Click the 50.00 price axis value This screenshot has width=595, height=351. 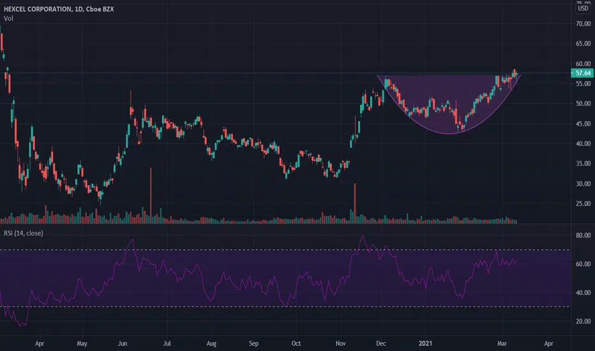tap(584, 103)
